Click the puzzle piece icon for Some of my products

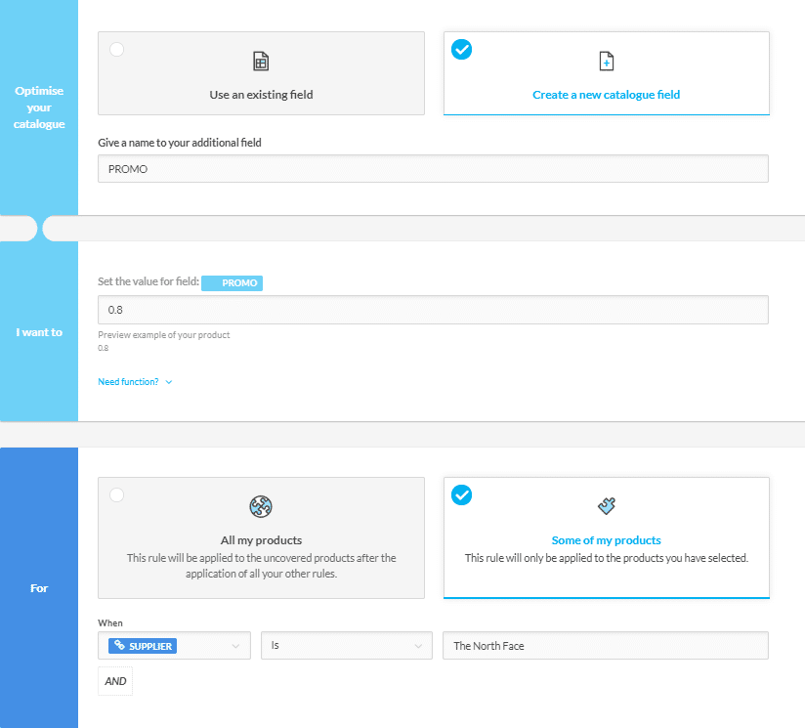(607, 506)
